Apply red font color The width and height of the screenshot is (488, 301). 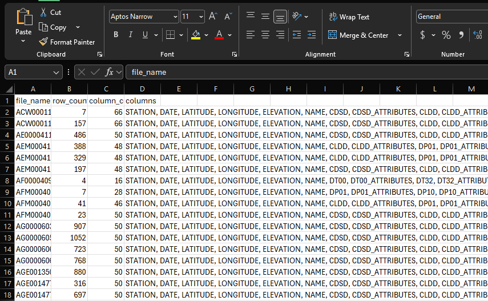[219, 35]
